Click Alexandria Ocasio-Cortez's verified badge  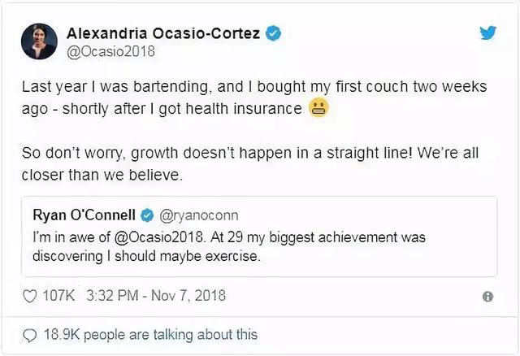tap(275, 33)
